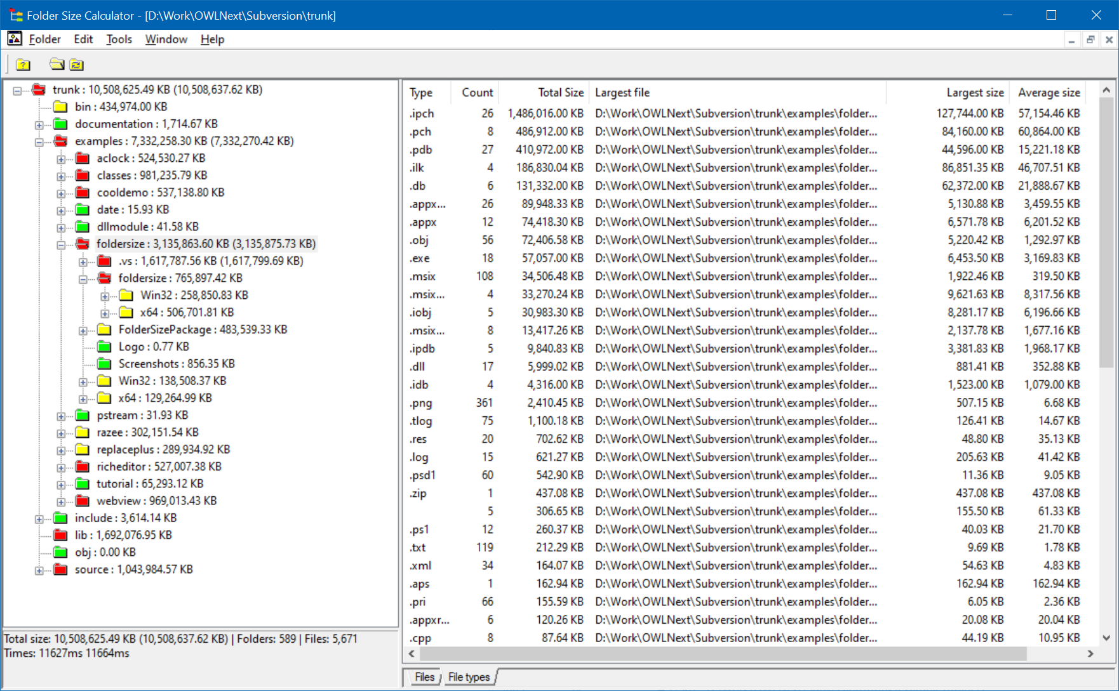Screen dimensions: 1119x691
Task: Click the yellow folder icon for Win32 258,850.83 KB
Action: click(126, 295)
